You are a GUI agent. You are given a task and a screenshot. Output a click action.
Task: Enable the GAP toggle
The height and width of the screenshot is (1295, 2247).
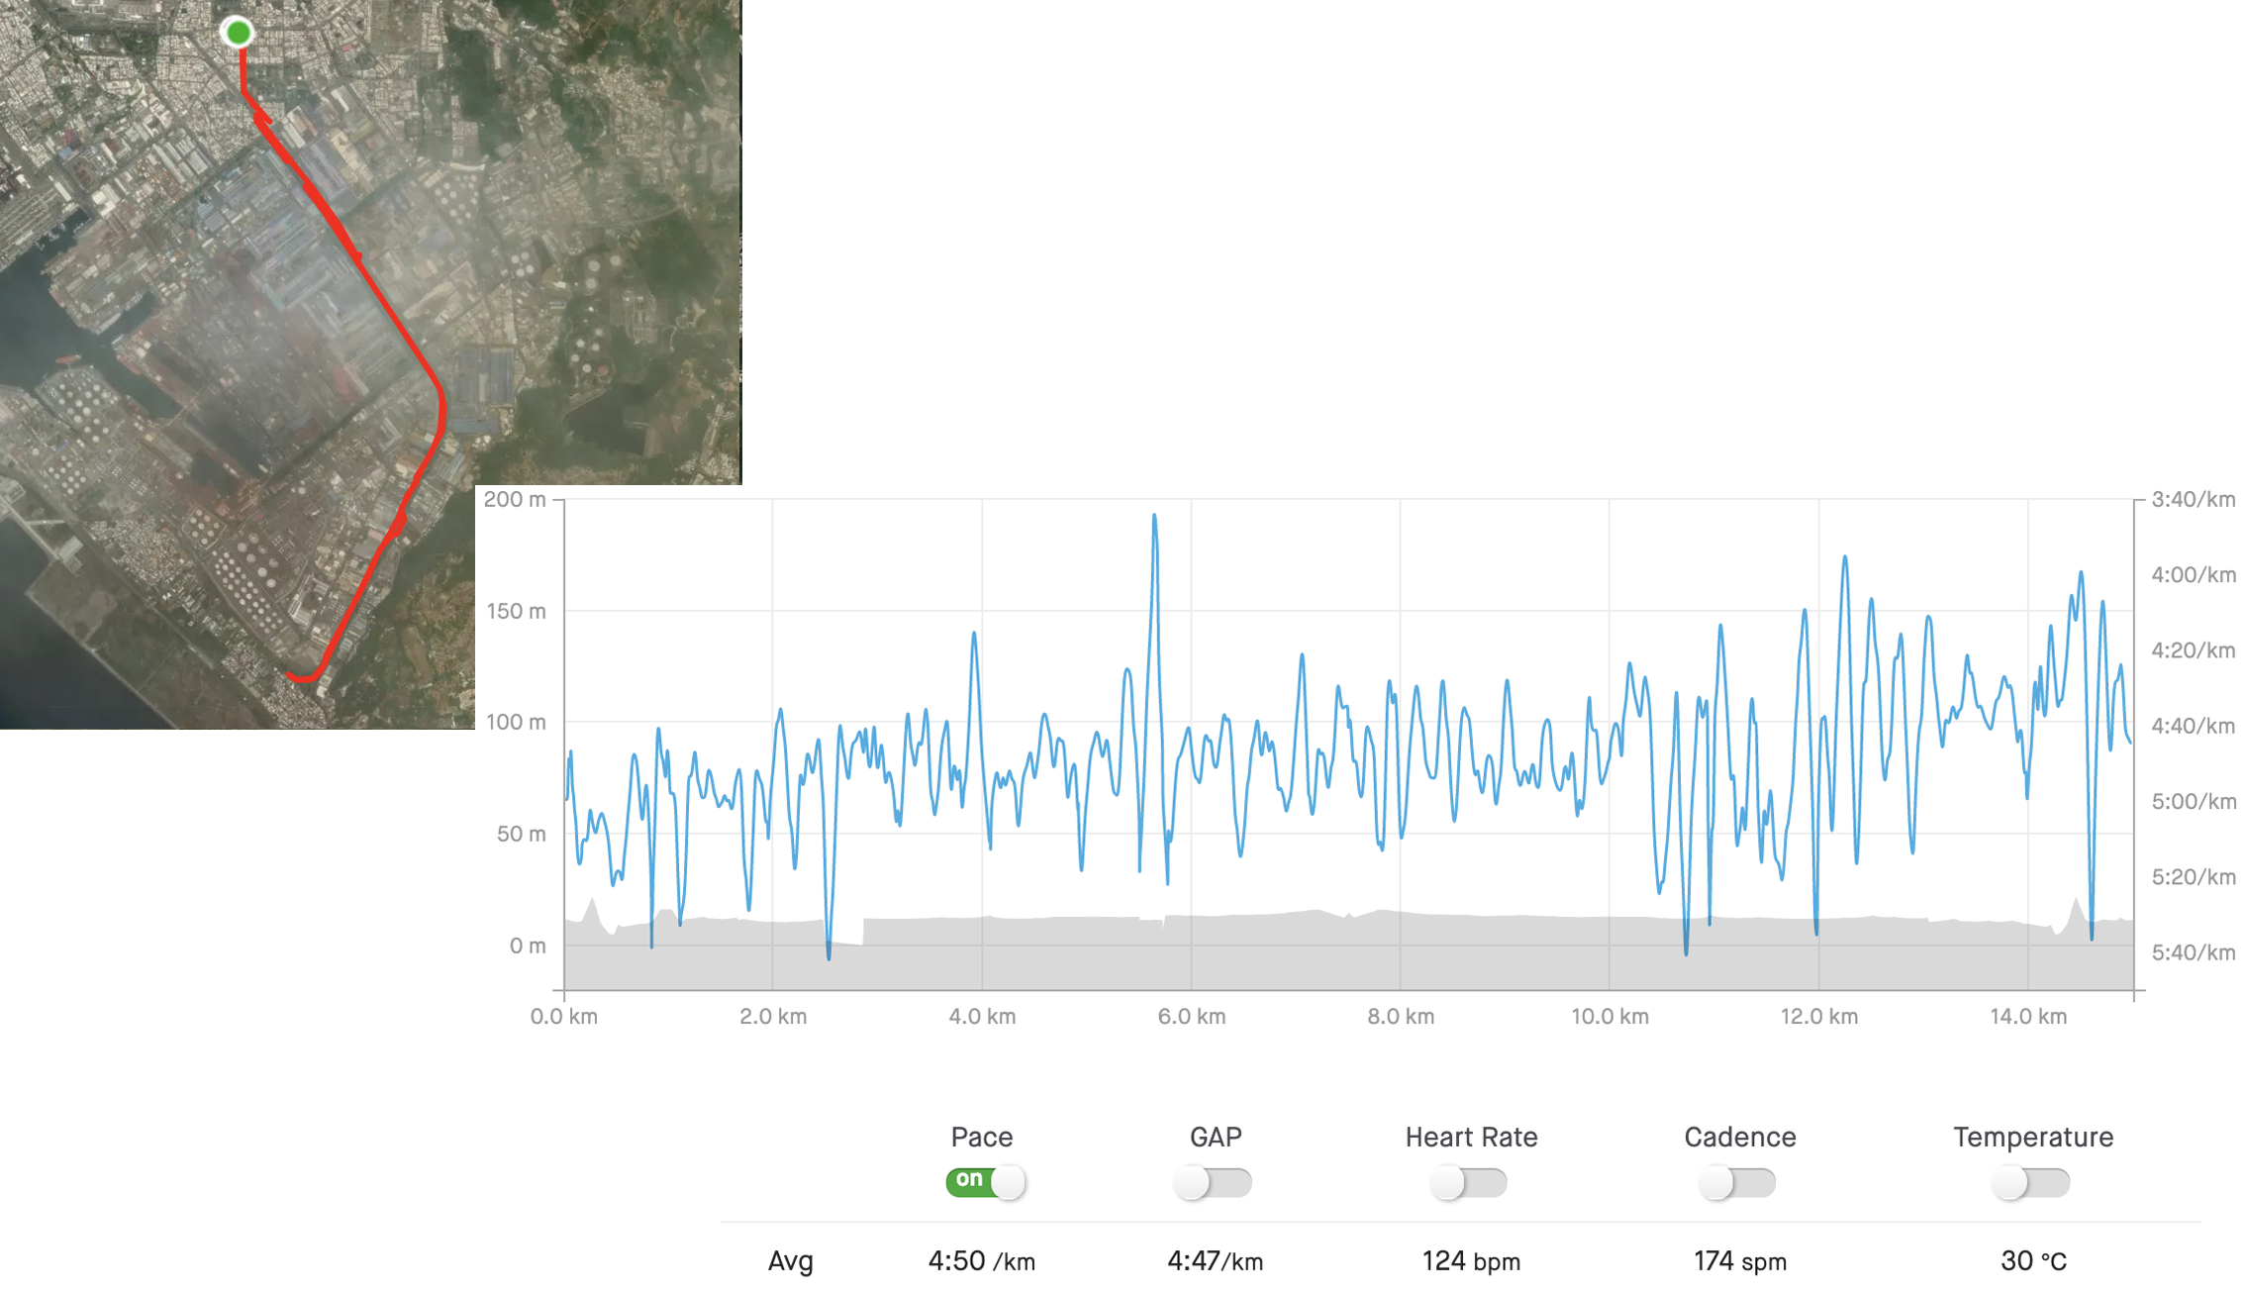[x=1214, y=1182]
